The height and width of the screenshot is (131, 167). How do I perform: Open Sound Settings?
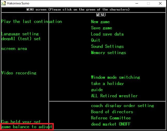[107, 46]
